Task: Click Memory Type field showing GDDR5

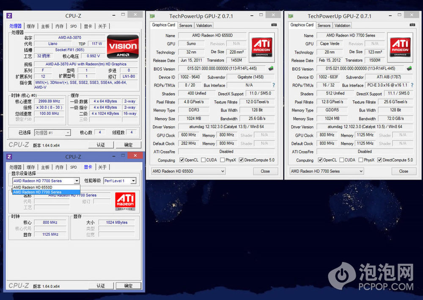Action: coord(332,110)
